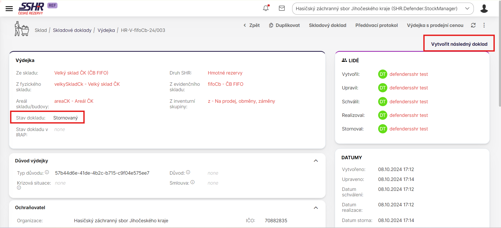Collapse the Ochraňovatel section
Viewport: 501px width, 228px height.
point(316,208)
